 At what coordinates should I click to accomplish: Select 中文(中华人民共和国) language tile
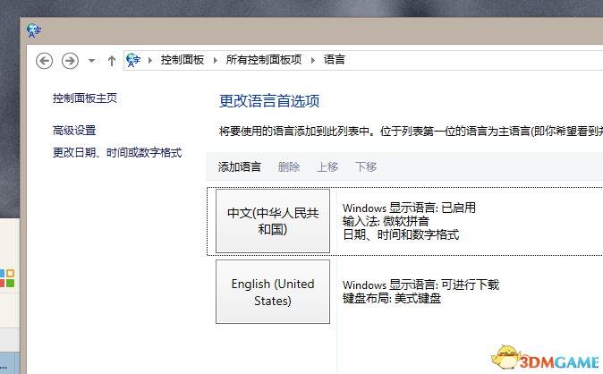273,221
